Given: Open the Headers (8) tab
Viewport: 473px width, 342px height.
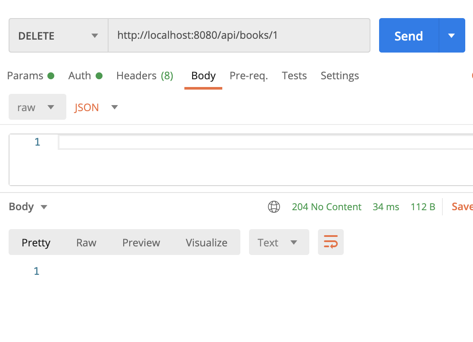Looking at the screenshot, I should pyautogui.click(x=145, y=76).
